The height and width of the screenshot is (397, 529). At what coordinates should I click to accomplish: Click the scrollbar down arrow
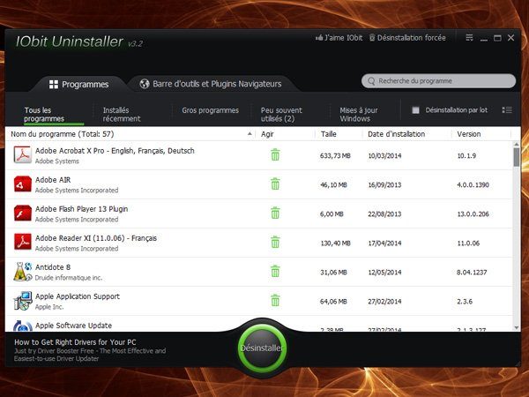(x=517, y=327)
